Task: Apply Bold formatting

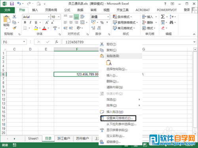Action: [x=25, y=22]
